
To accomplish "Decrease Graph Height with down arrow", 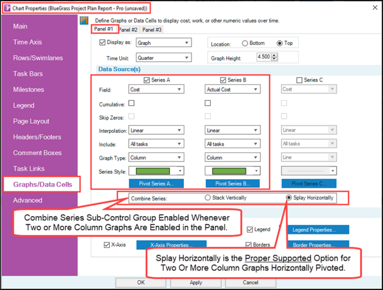I will coord(274,58).
